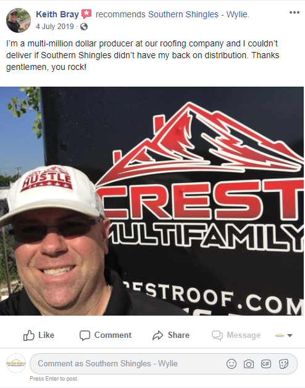Click the Comment speech bubble icon
Image resolution: width=305 pixels, height=388 pixels.
(x=85, y=335)
